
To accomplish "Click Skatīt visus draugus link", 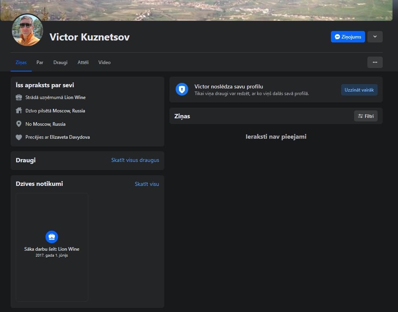I will click(x=135, y=160).
